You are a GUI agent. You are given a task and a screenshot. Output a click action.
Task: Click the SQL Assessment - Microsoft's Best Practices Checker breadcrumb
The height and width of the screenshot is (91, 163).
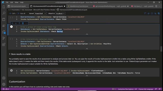point(38,10)
